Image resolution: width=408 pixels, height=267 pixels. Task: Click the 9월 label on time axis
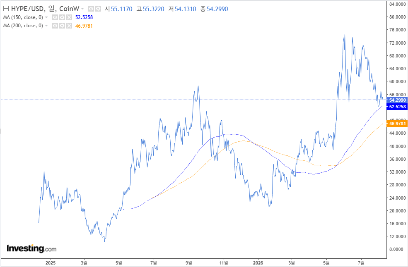[x=188, y=263]
